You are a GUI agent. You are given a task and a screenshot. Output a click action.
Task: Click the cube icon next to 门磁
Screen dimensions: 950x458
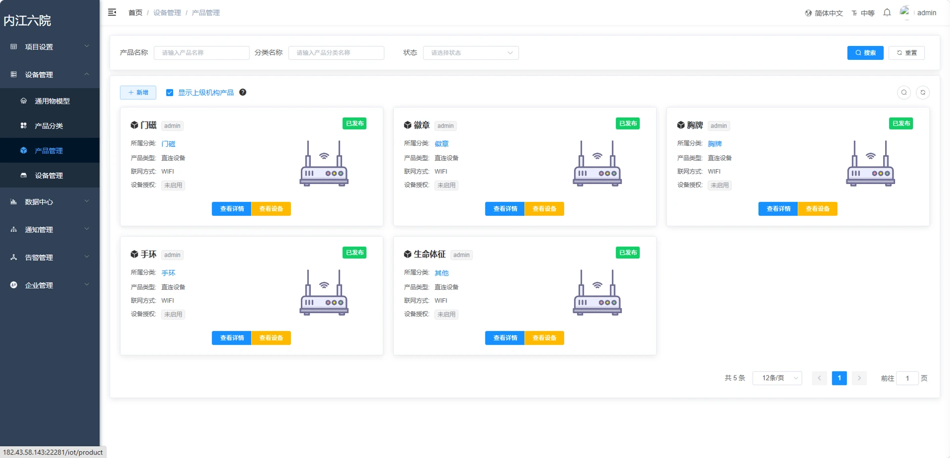coord(134,125)
